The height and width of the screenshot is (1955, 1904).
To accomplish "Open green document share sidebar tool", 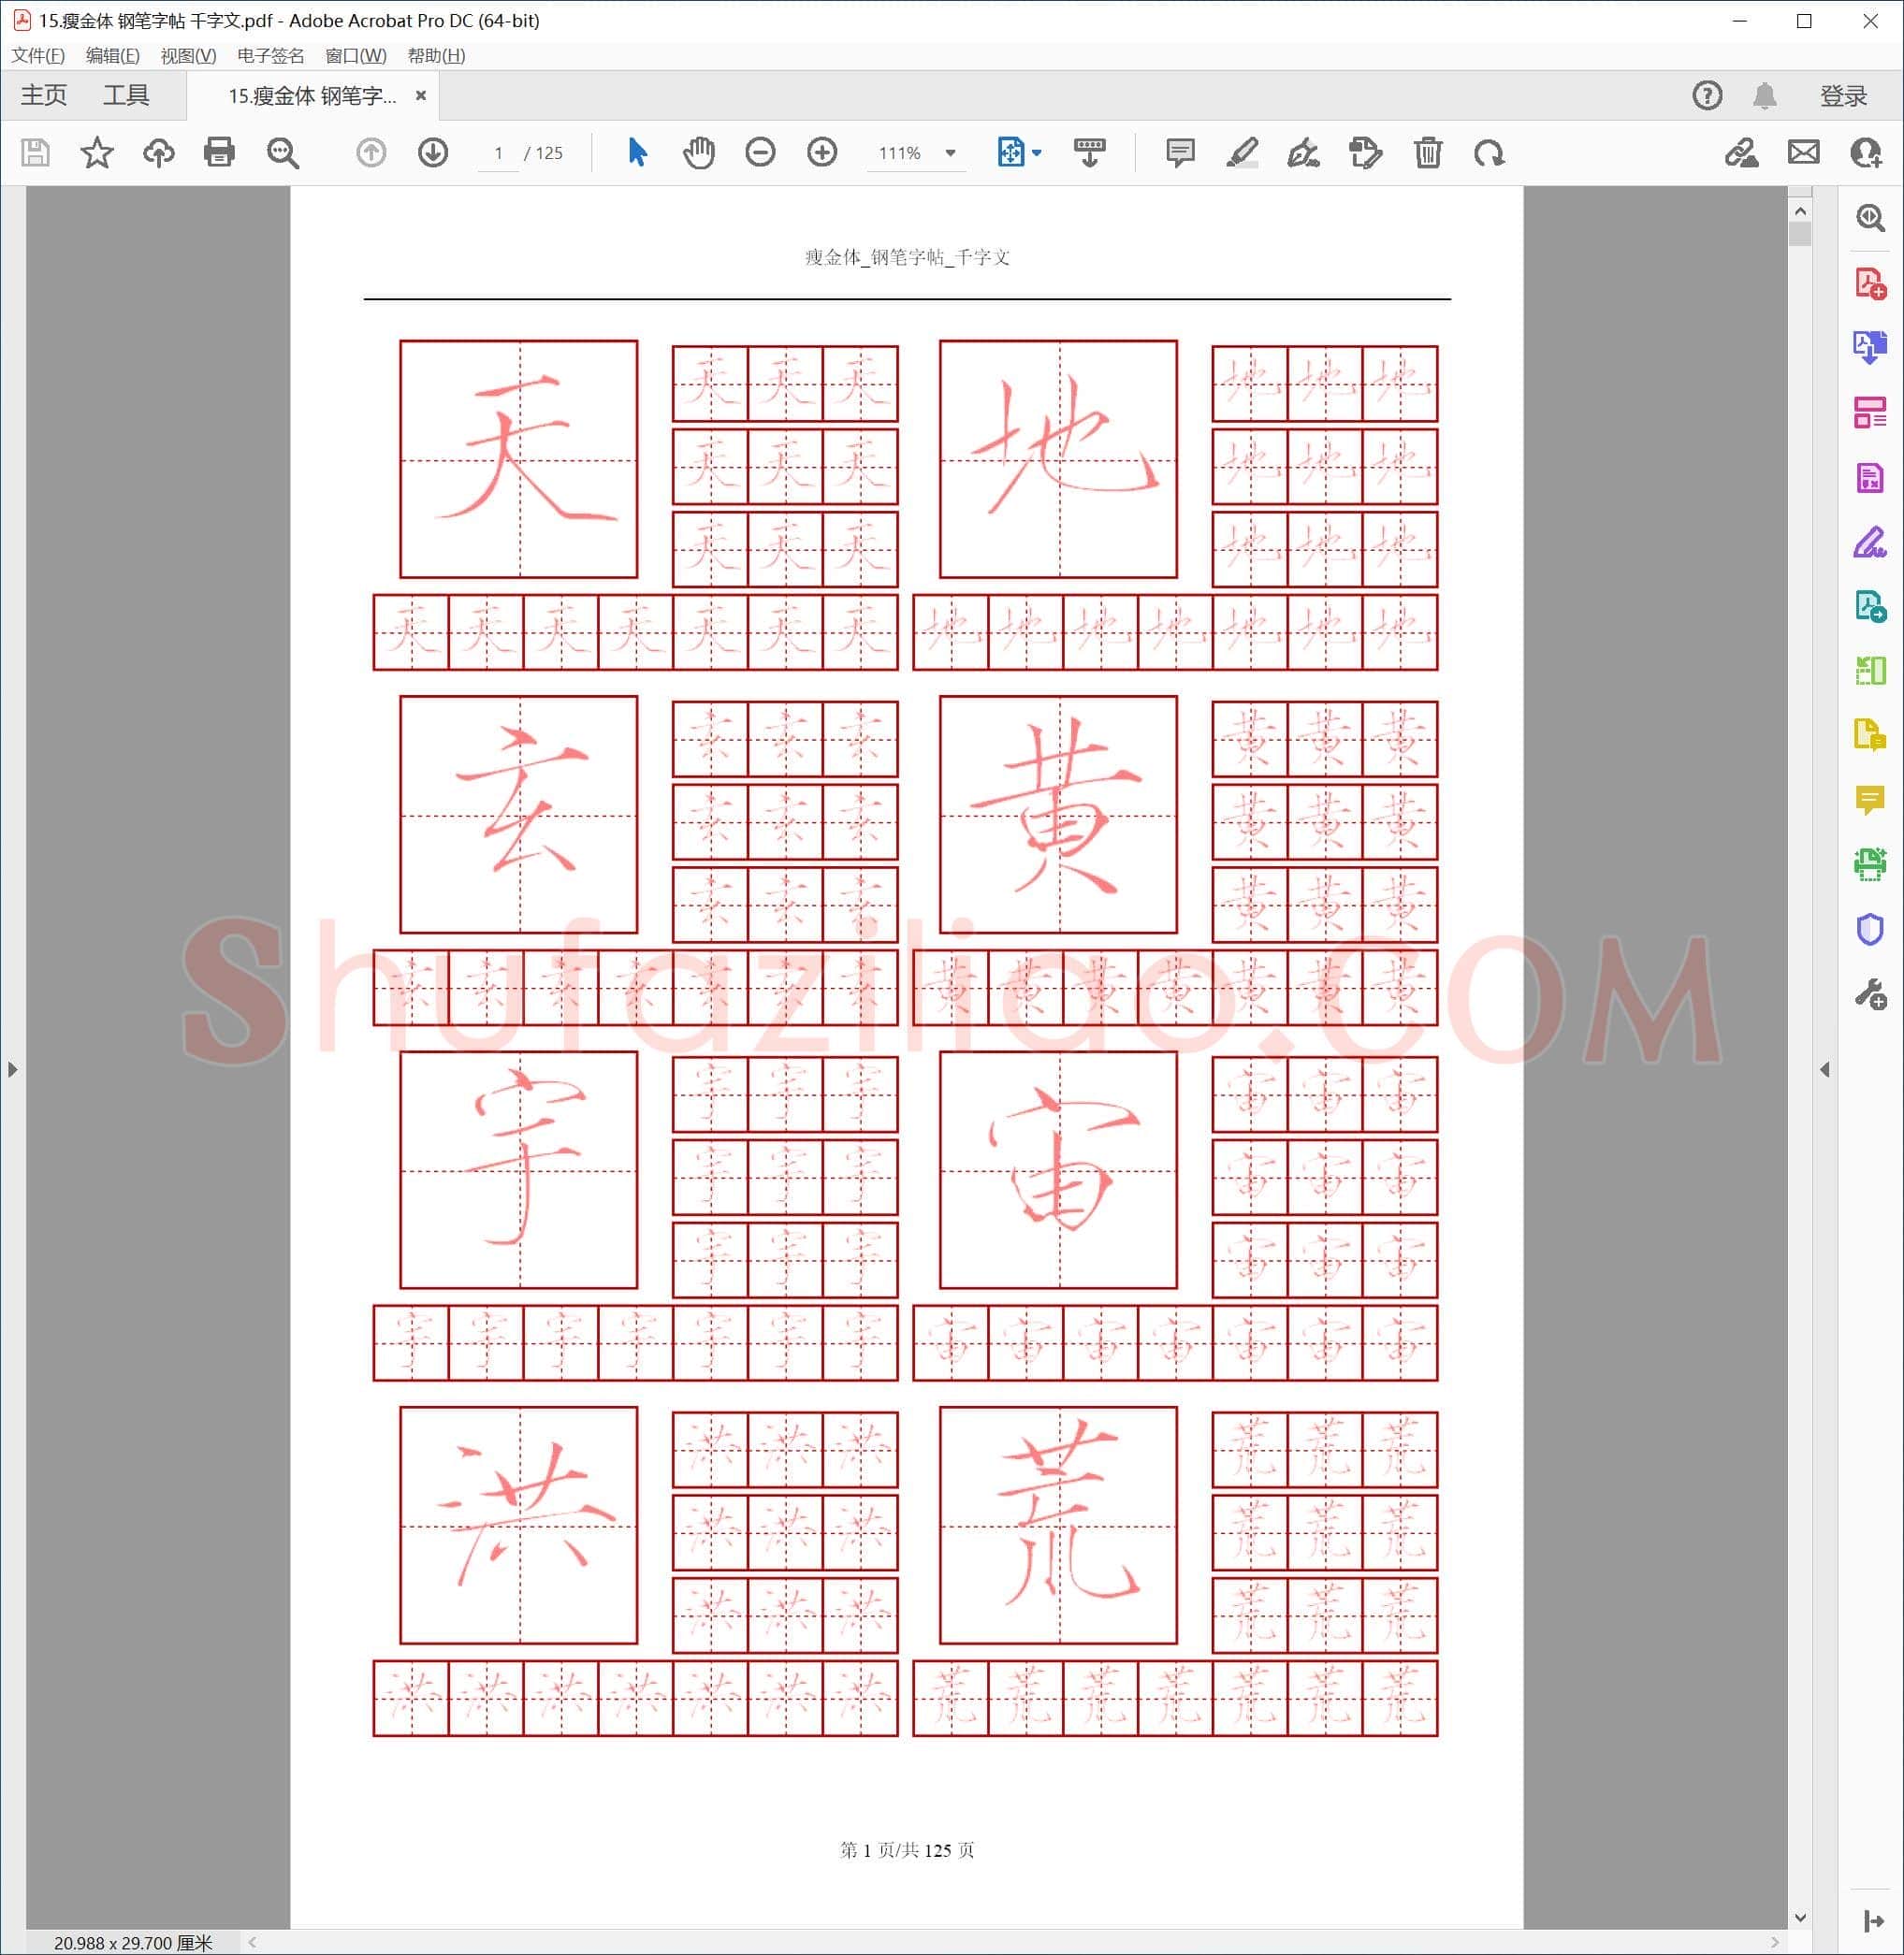I will (1870, 606).
